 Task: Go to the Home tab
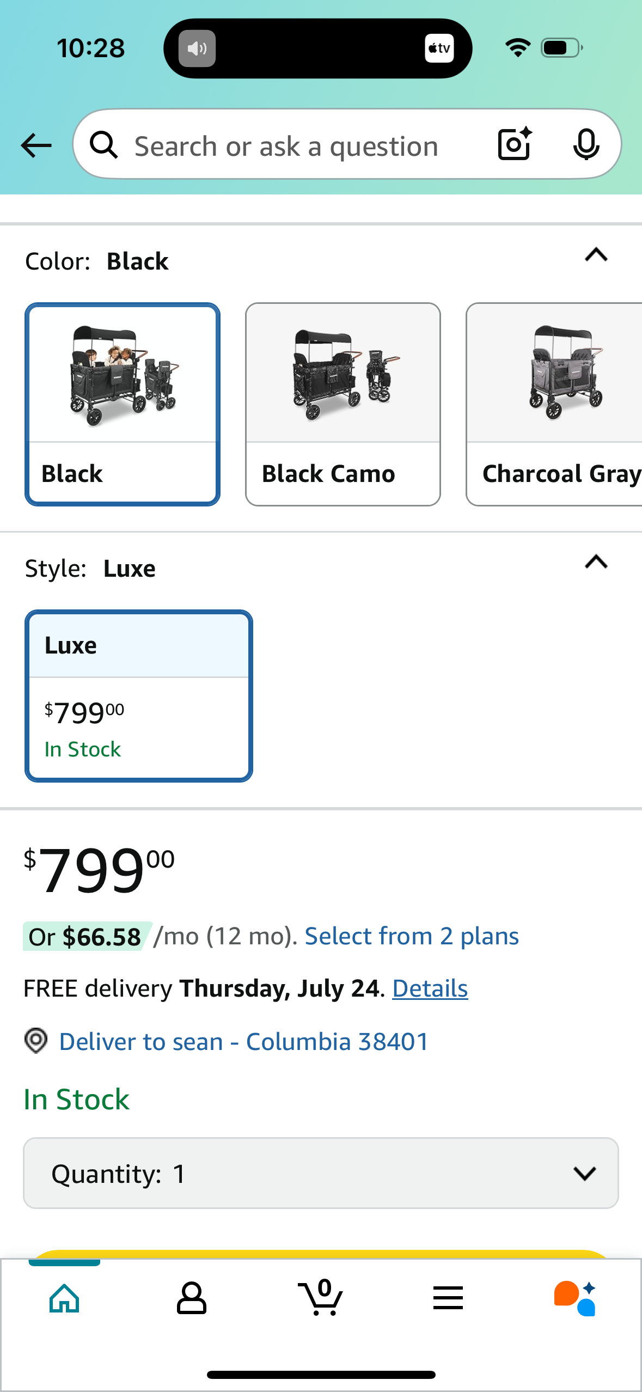(64, 1298)
